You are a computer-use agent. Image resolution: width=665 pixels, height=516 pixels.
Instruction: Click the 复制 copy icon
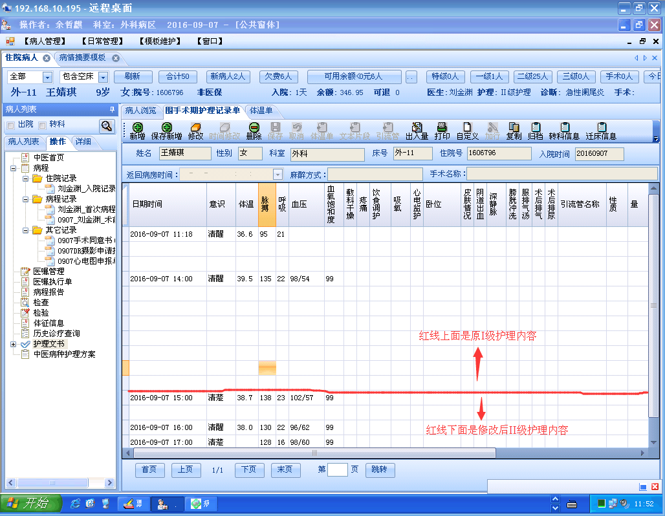(514, 131)
